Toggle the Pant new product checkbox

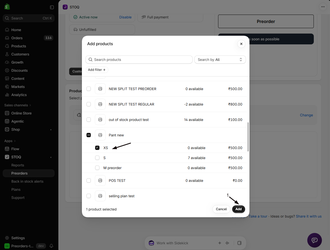click(89, 135)
